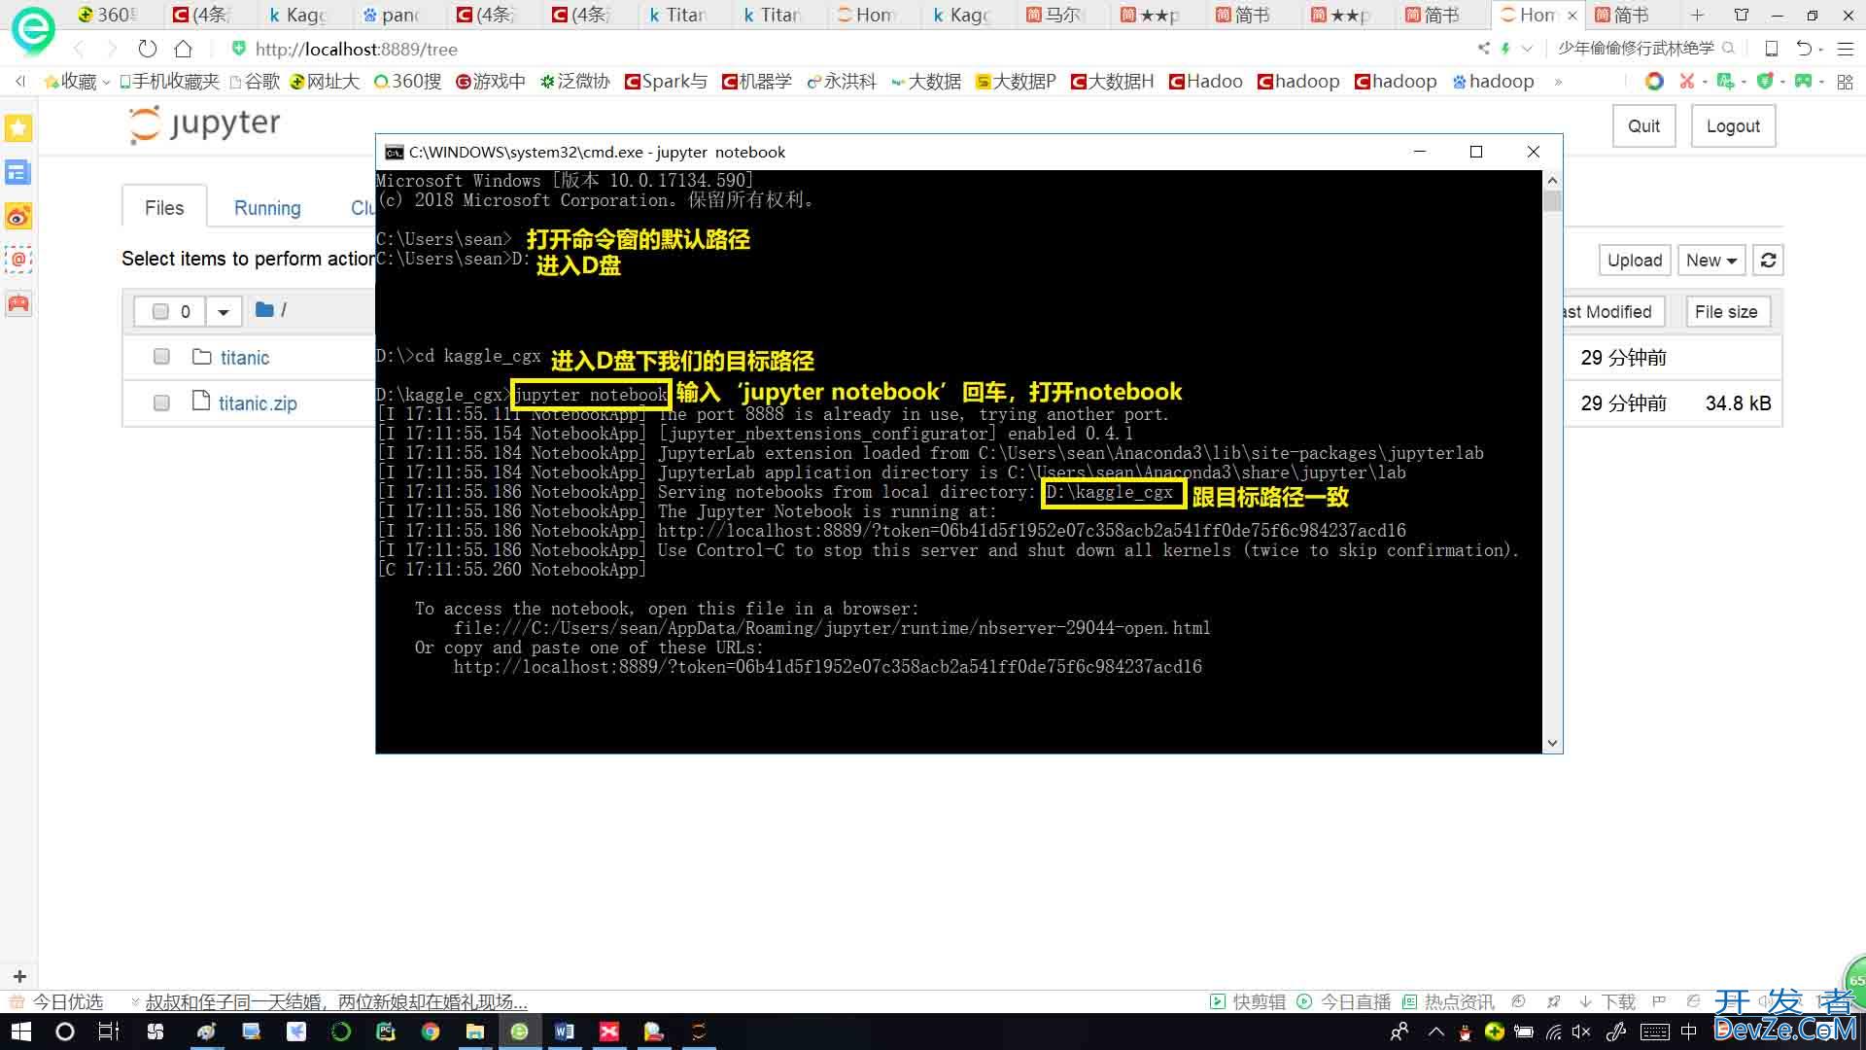Open Windows Start menu

coord(19,1032)
